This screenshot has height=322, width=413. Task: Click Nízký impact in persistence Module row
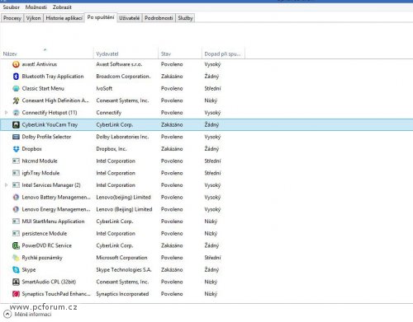click(211, 233)
